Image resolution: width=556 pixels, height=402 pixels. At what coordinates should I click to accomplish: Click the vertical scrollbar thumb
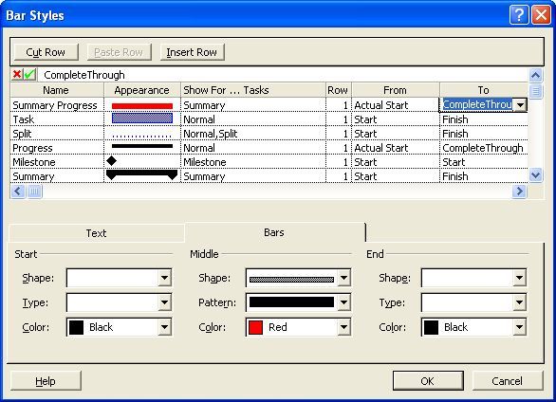(x=535, y=91)
